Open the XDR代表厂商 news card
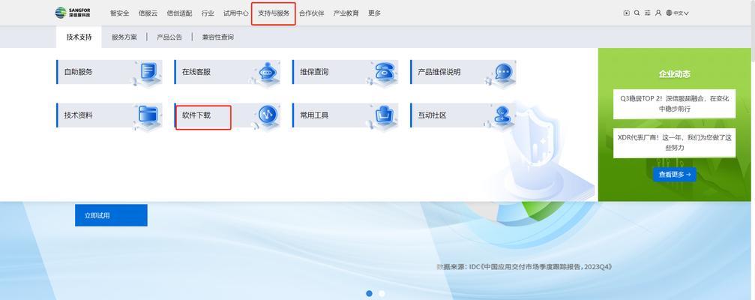This screenshot has height=300, width=755. [x=675, y=142]
